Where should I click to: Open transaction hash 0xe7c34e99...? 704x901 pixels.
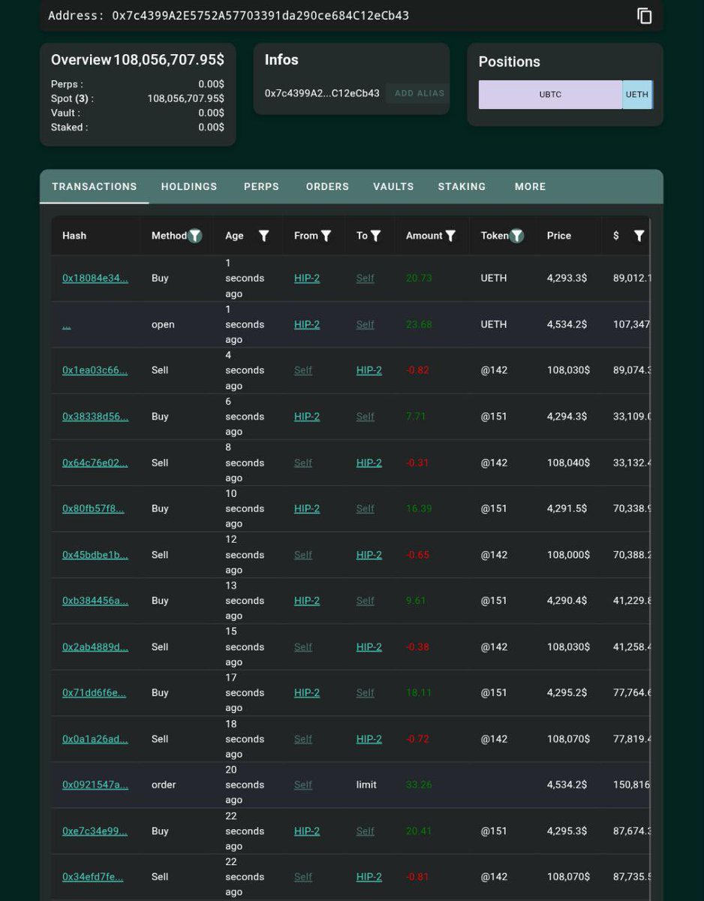click(95, 831)
